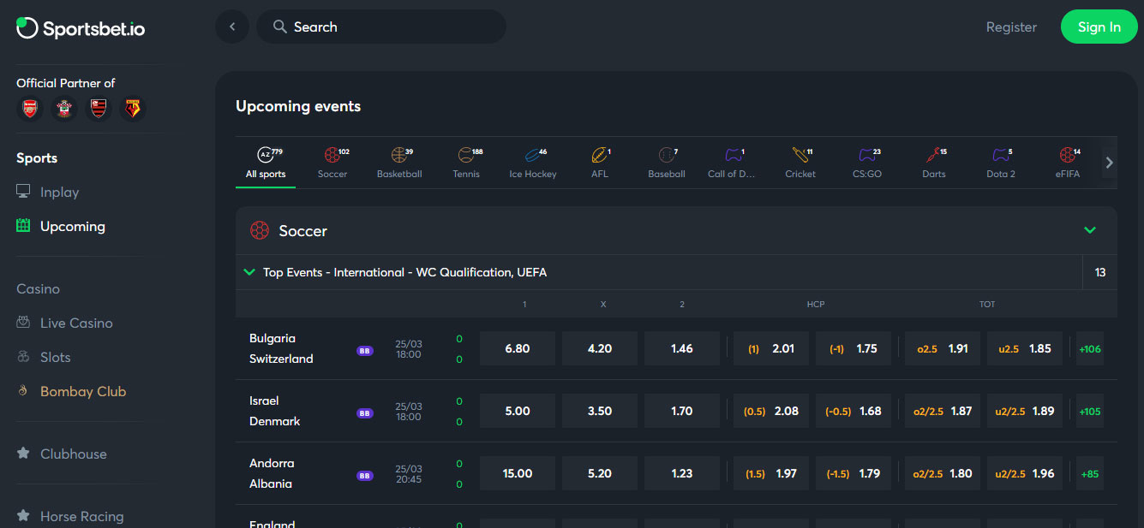
Task: Select the Soccer sport tab
Action: [x=332, y=163]
